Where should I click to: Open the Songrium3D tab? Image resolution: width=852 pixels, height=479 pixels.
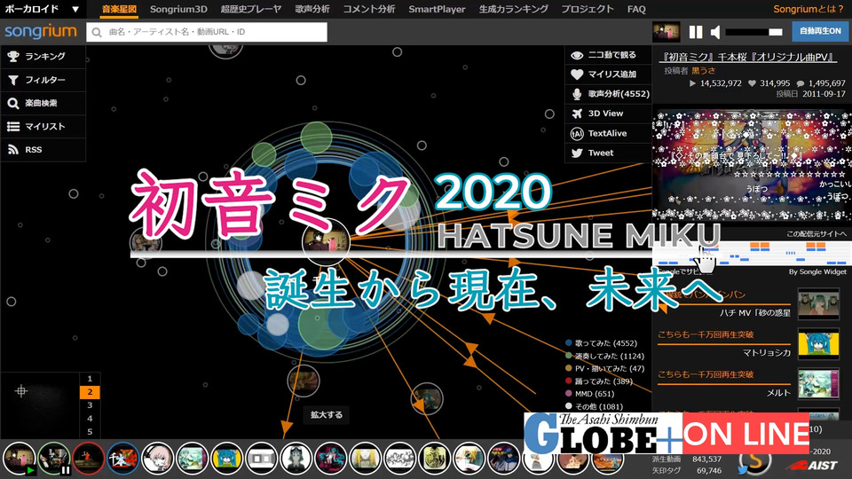178,9
